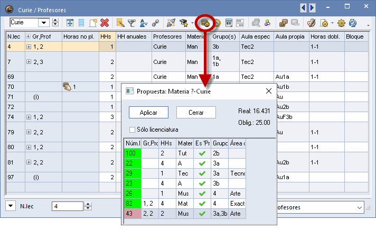The image size is (376, 239).
Task: Click the Profesores column header
Action: pyautogui.click(x=167, y=37)
